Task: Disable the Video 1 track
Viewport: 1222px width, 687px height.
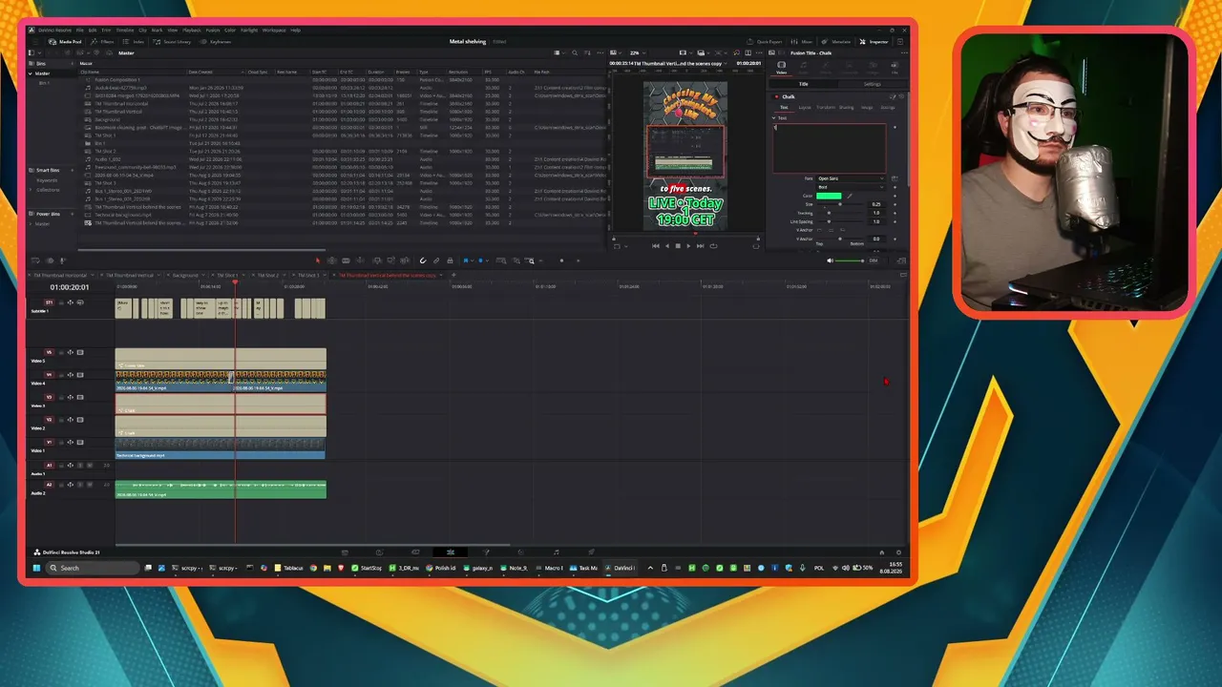Action: tap(79, 443)
